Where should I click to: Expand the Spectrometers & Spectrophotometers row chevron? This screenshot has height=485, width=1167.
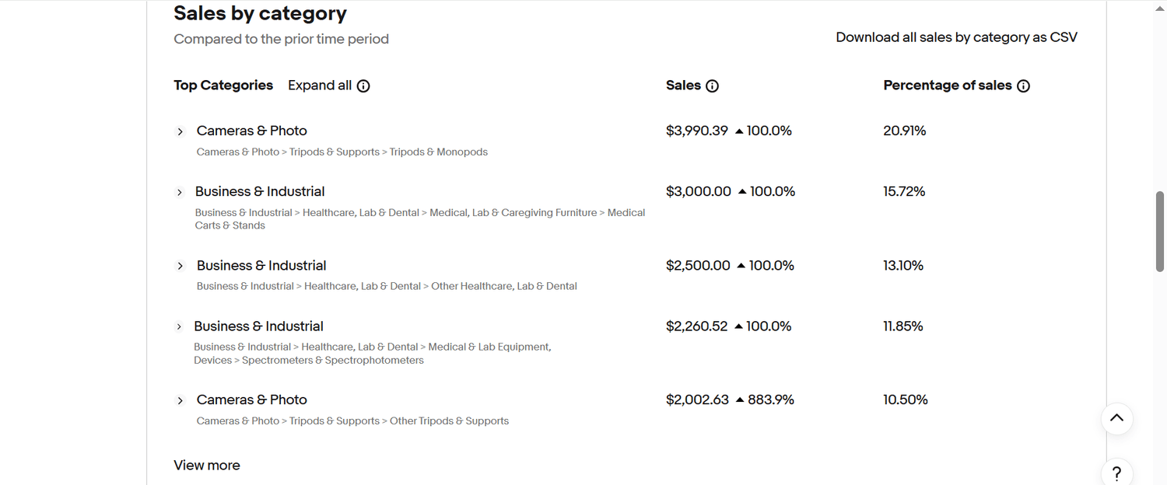179,326
